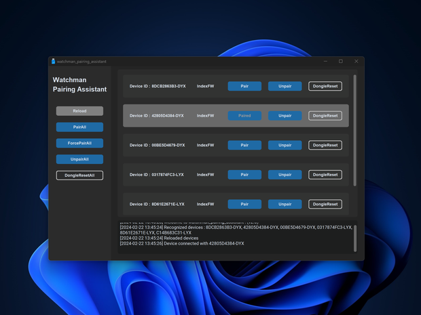Select the highlighted 42805D4384-DYX device row
The image size is (421, 315).
[236, 116]
